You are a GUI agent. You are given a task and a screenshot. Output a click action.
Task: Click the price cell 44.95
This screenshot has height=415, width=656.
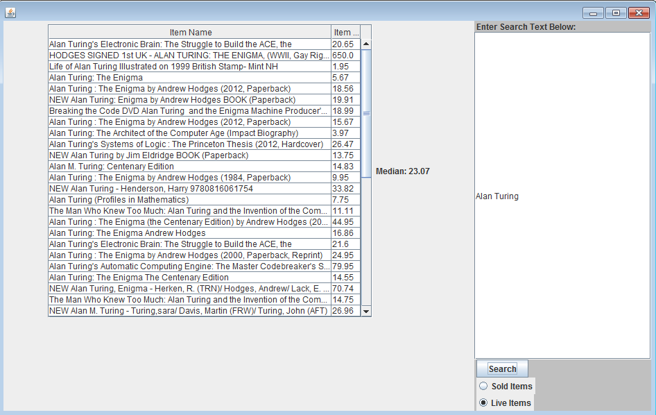345,222
